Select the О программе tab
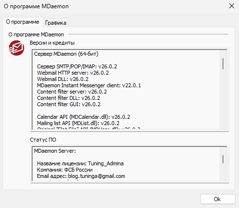The image size is (239, 208). (23, 22)
